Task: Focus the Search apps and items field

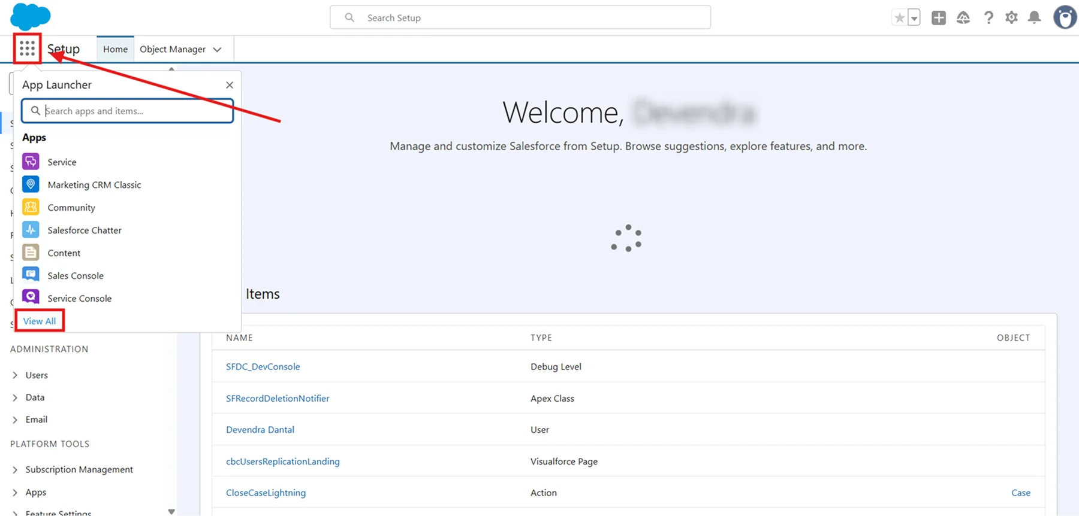Action: [128, 111]
